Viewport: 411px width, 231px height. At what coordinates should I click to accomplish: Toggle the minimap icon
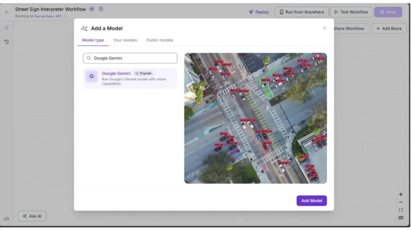(x=401, y=218)
